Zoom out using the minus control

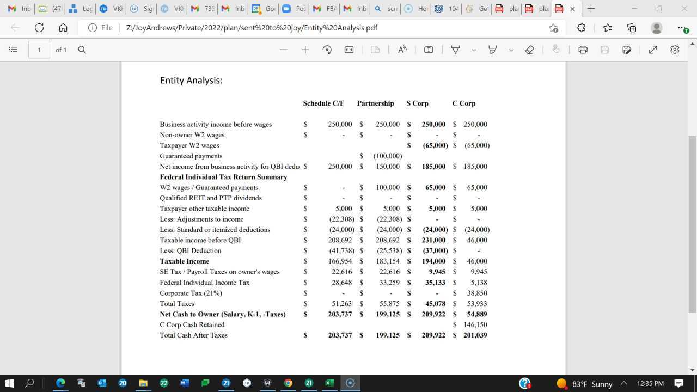point(283,50)
